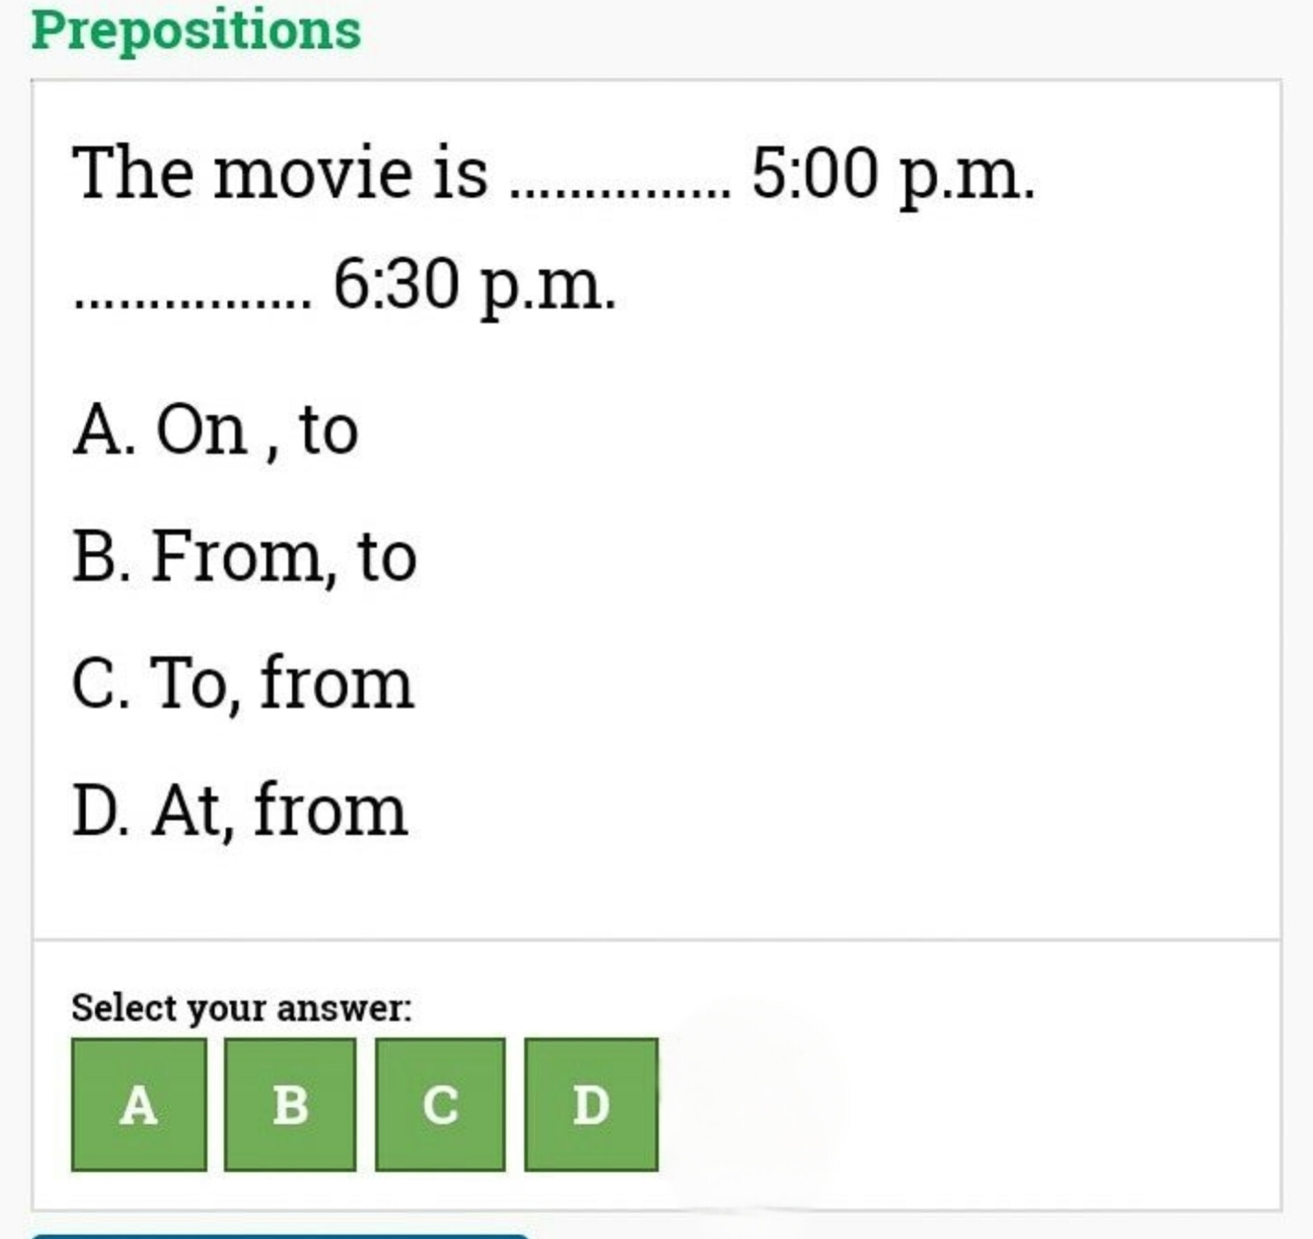
Task: Click the word 'From' in option B
Action: point(236,557)
